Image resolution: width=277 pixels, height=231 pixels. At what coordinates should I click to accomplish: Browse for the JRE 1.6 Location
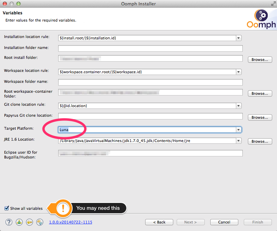pos(260,141)
